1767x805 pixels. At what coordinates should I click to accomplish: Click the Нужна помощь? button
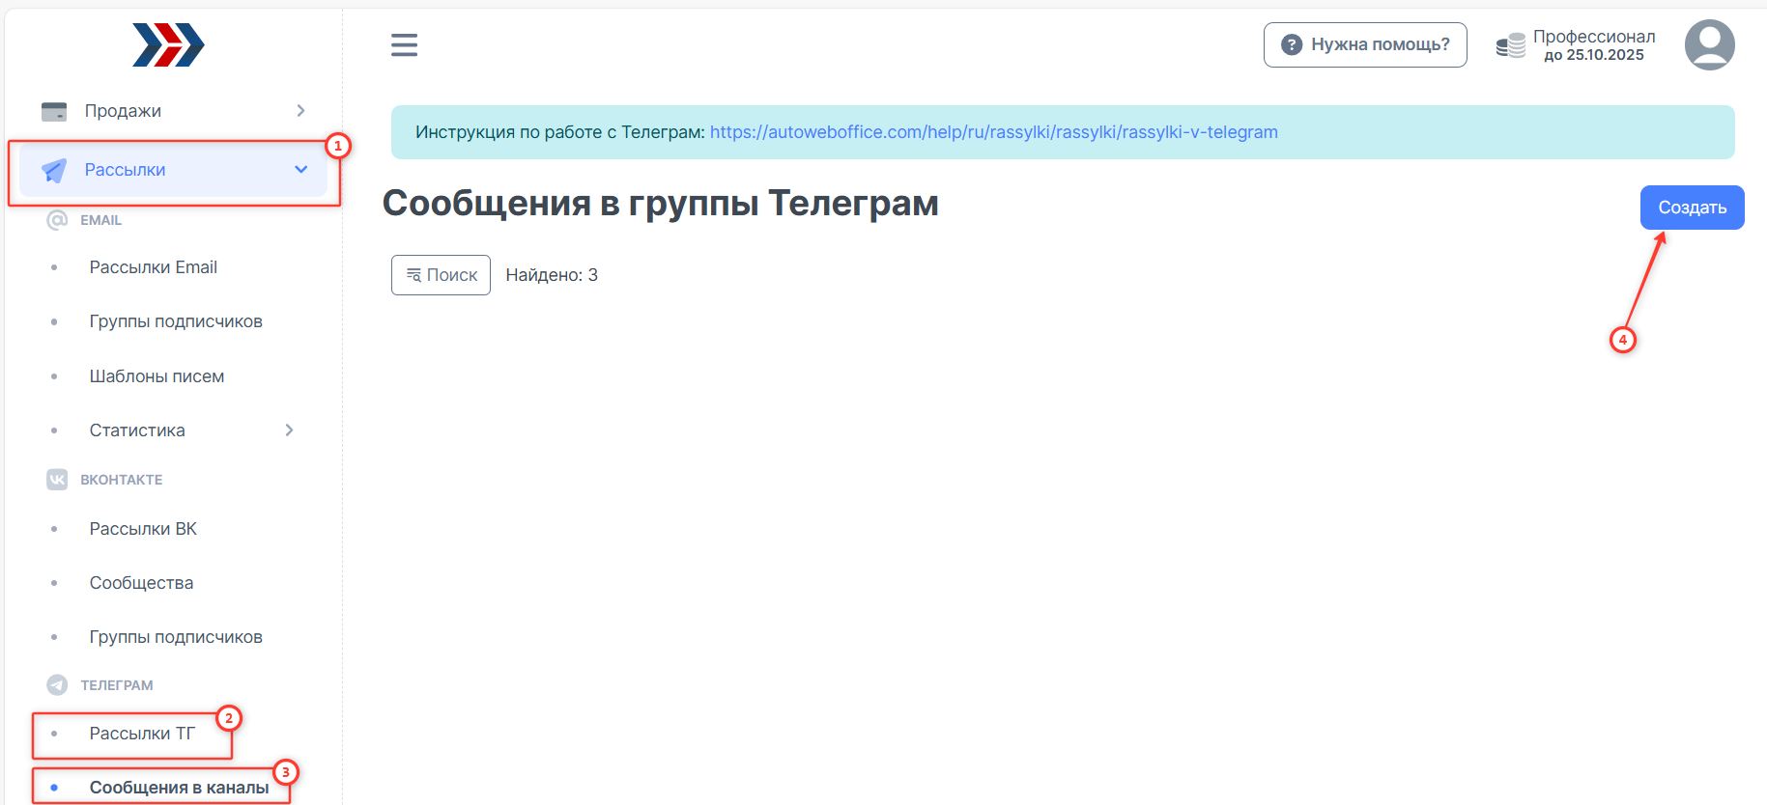tap(1364, 44)
